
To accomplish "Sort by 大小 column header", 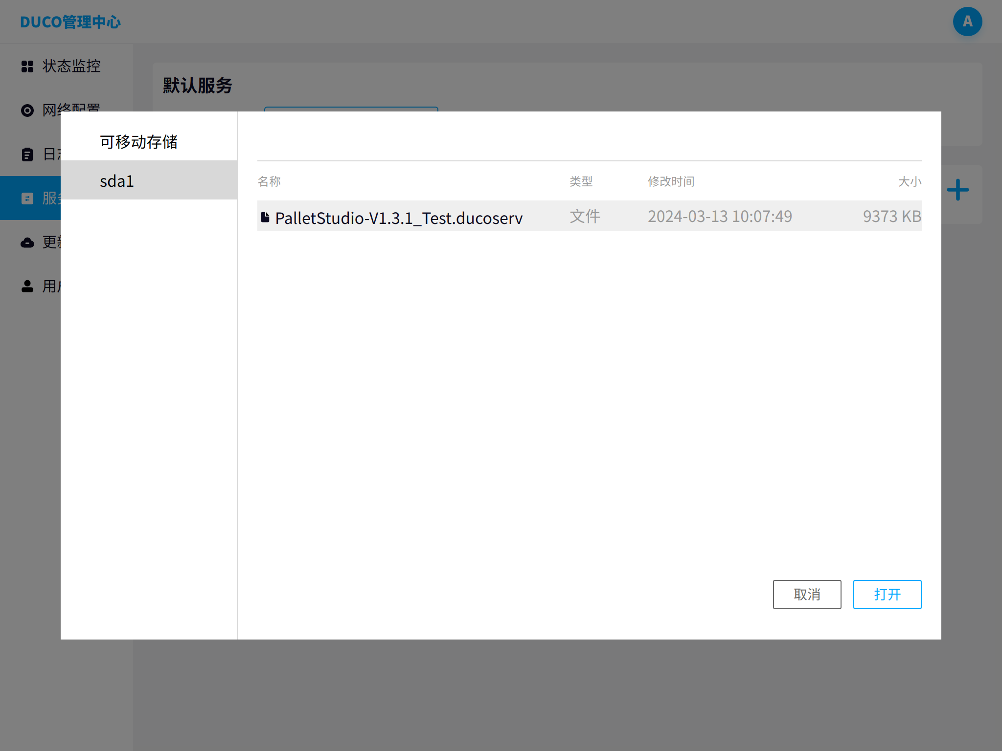I will point(909,182).
